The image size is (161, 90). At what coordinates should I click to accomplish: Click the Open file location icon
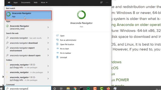(57, 44)
